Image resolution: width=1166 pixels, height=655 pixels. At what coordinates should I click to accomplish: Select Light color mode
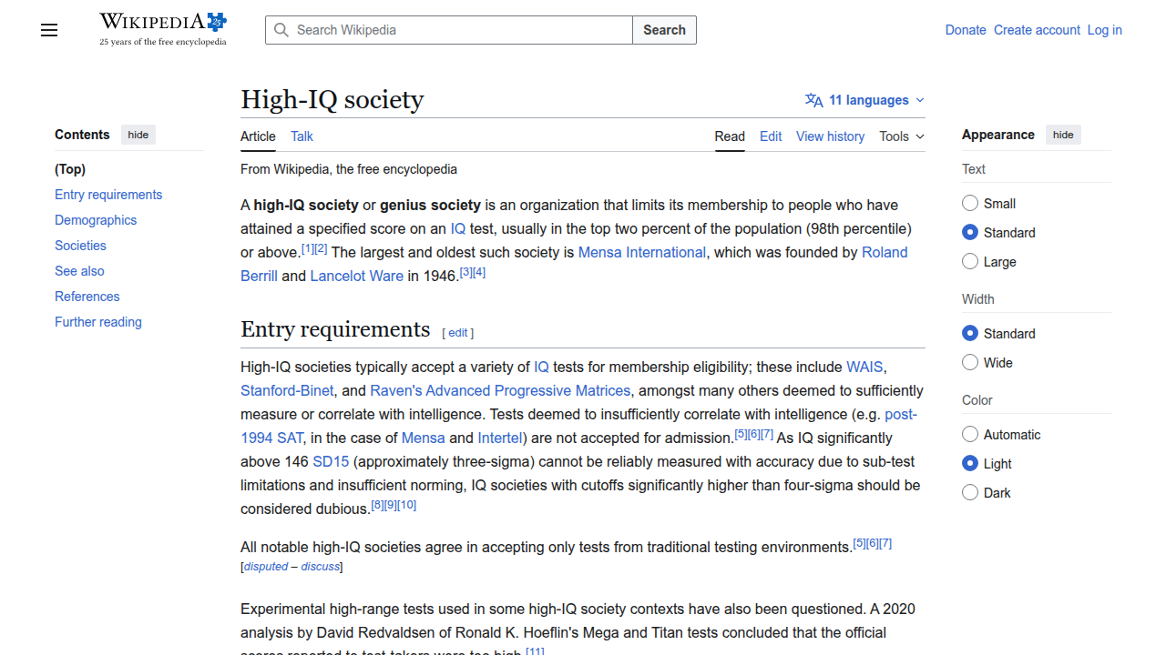(x=970, y=463)
